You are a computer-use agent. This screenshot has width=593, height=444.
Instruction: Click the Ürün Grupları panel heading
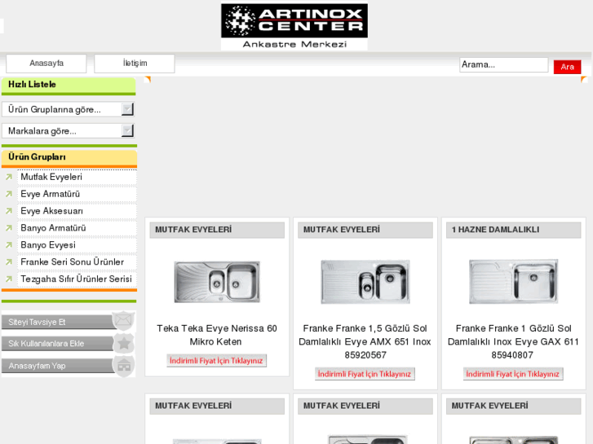(69, 158)
